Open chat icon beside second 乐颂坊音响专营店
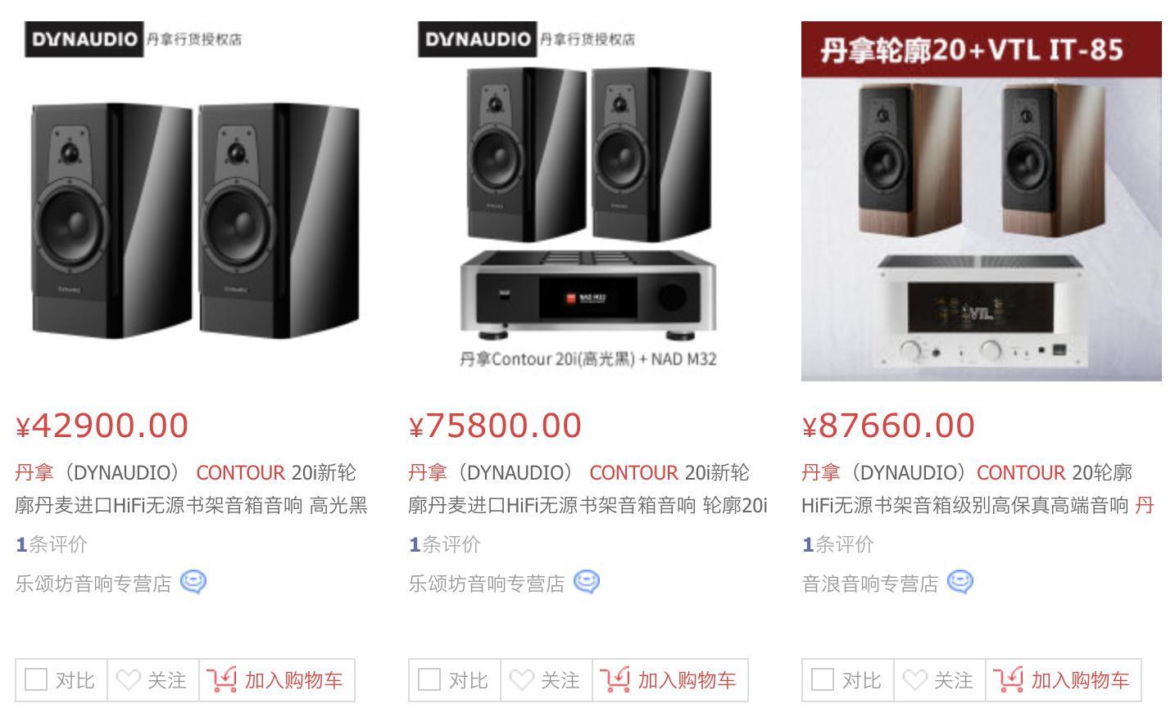The width and height of the screenshot is (1175, 717). click(x=587, y=582)
